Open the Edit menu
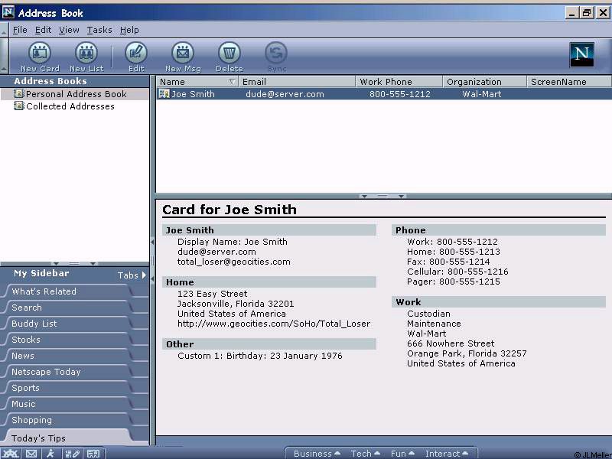 pos(43,30)
